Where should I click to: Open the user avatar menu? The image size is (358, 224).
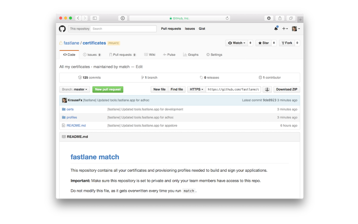point(296,29)
